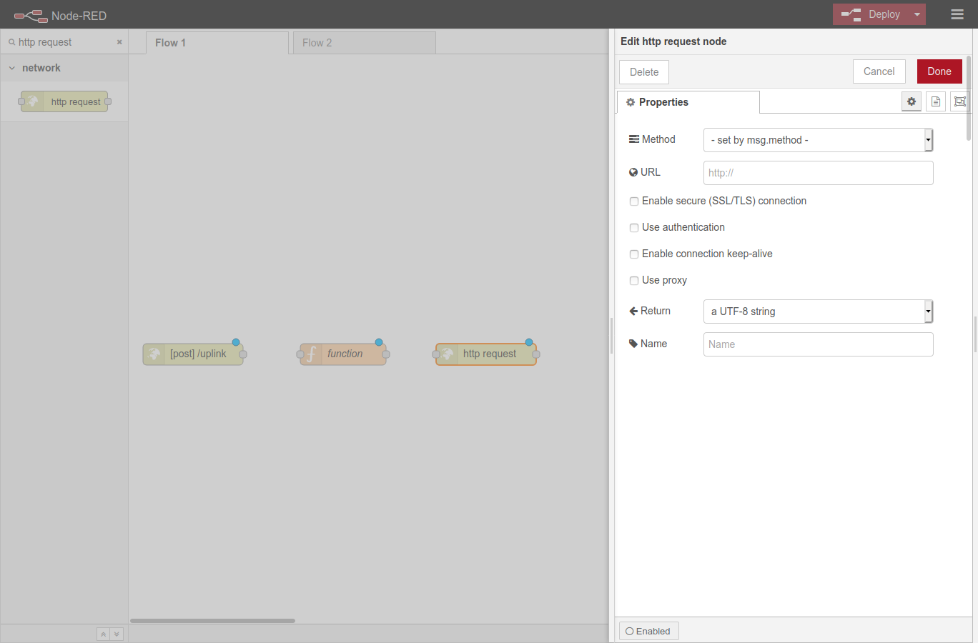Toggle the Enabled switch at bottom
Screen dimensions: 978x643
(648, 631)
